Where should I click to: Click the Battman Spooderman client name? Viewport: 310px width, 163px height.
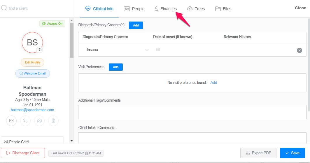point(32,91)
